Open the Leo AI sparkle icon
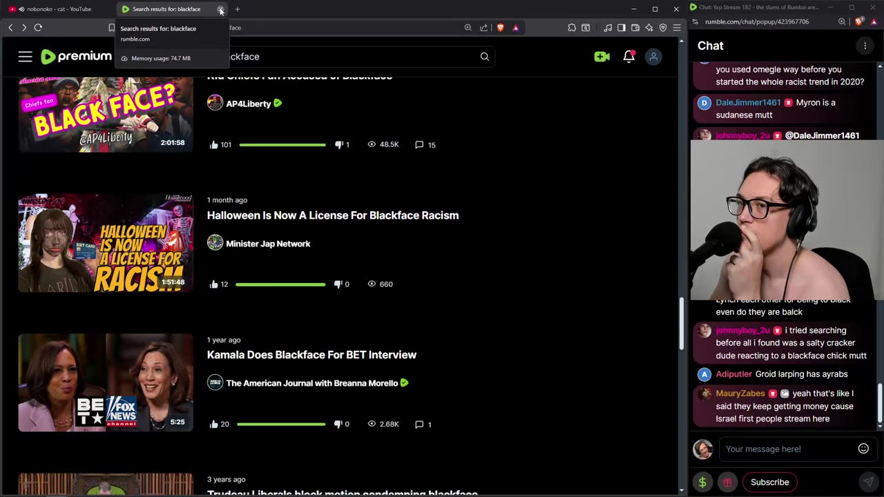Screen dimensions: 884x497 [649, 28]
